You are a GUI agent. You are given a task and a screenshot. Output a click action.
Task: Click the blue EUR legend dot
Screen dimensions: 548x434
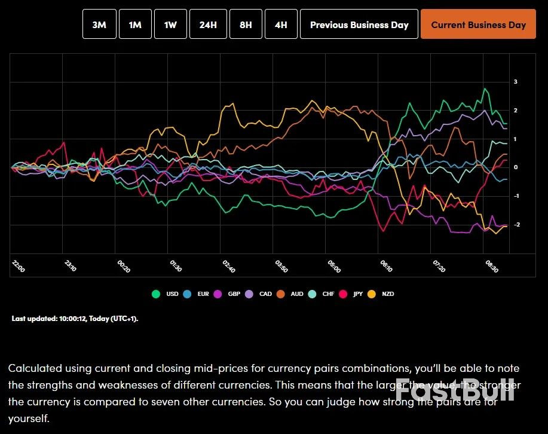[186, 294]
